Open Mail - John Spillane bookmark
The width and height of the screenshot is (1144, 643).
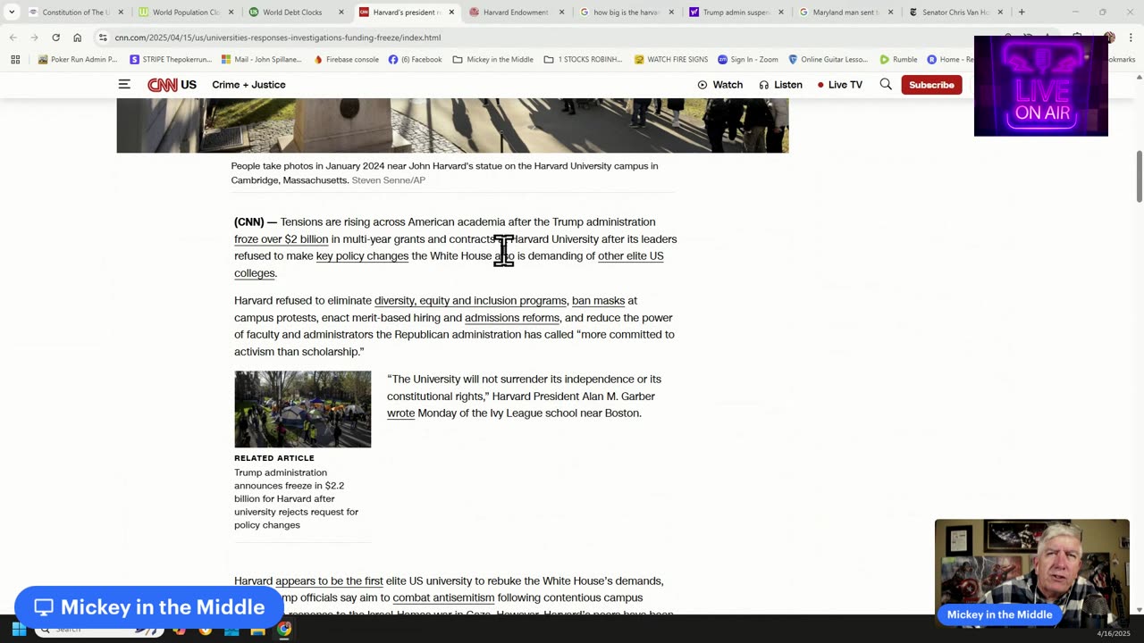(x=261, y=60)
